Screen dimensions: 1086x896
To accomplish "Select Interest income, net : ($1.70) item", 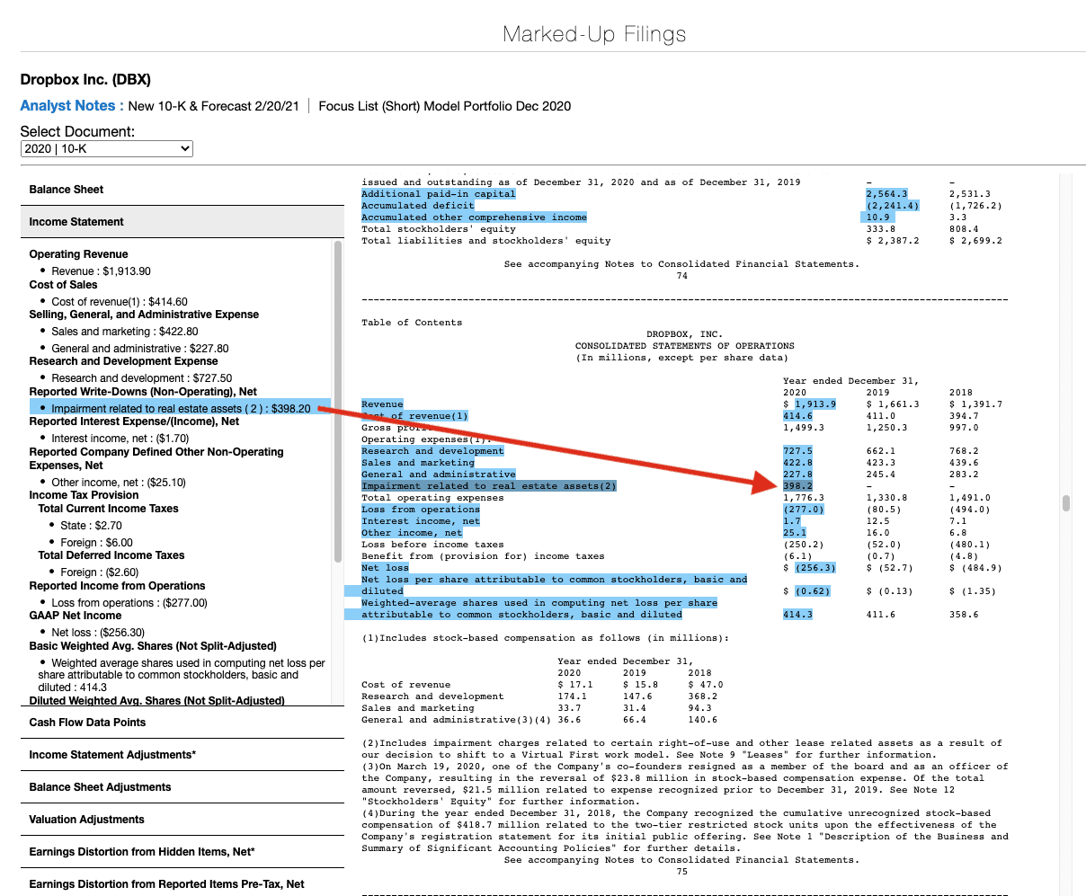I will tap(120, 439).
